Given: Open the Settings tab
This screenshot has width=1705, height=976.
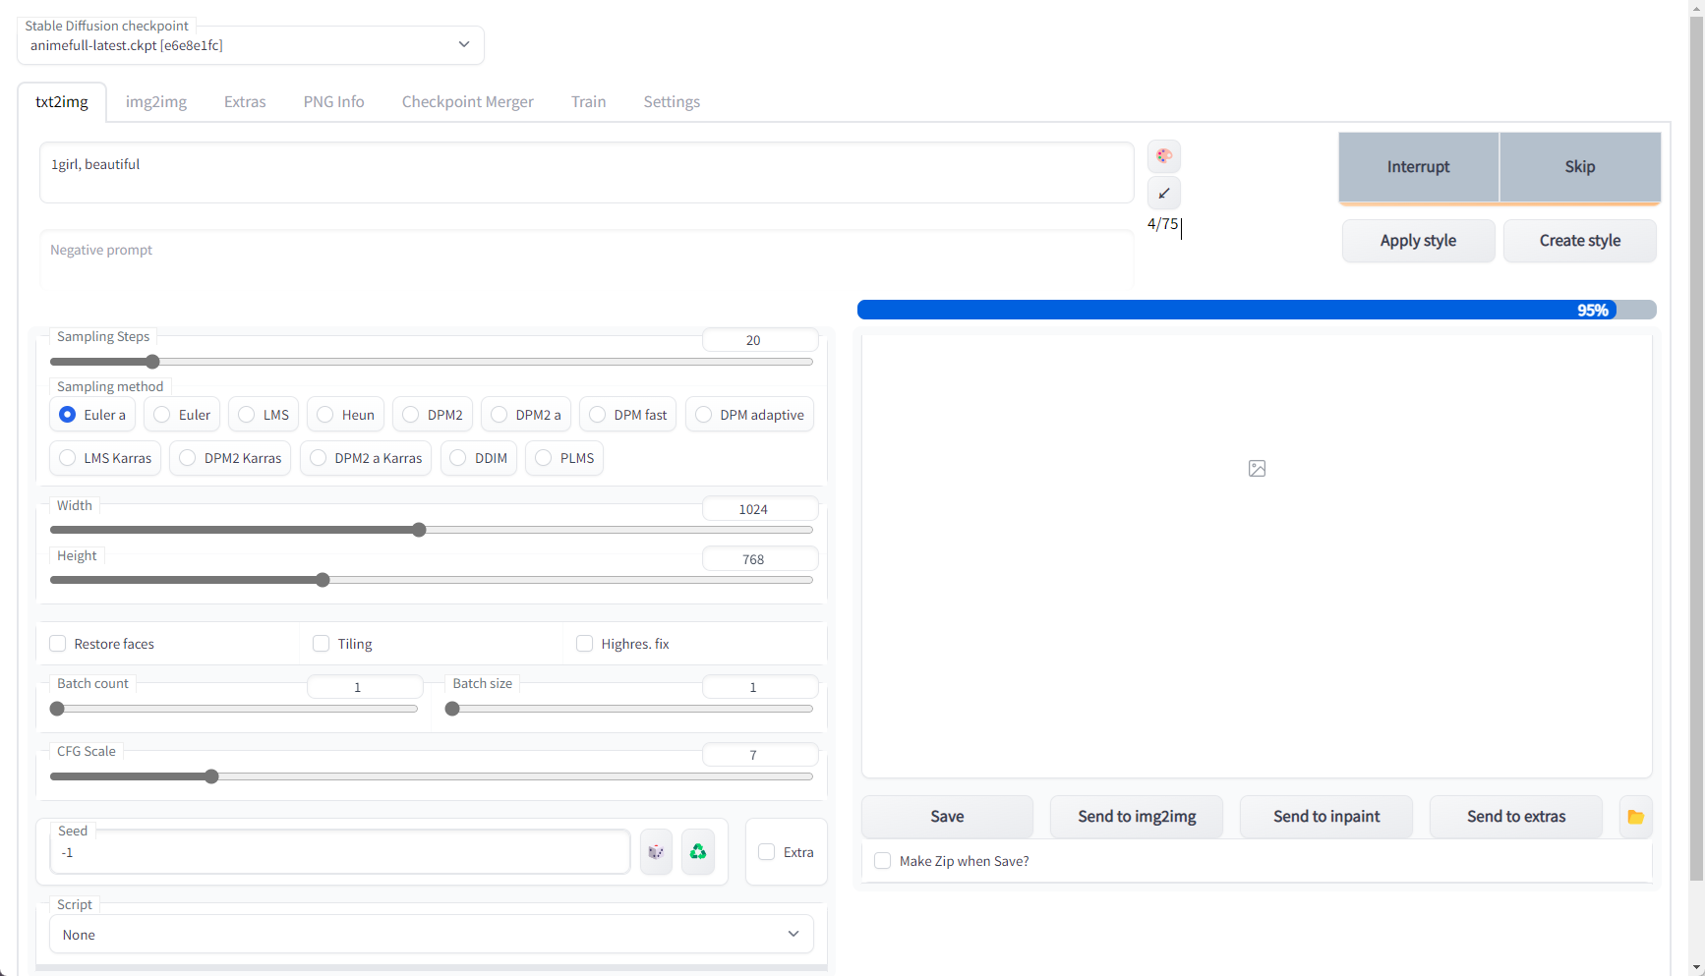Looking at the screenshot, I should 673,102.
